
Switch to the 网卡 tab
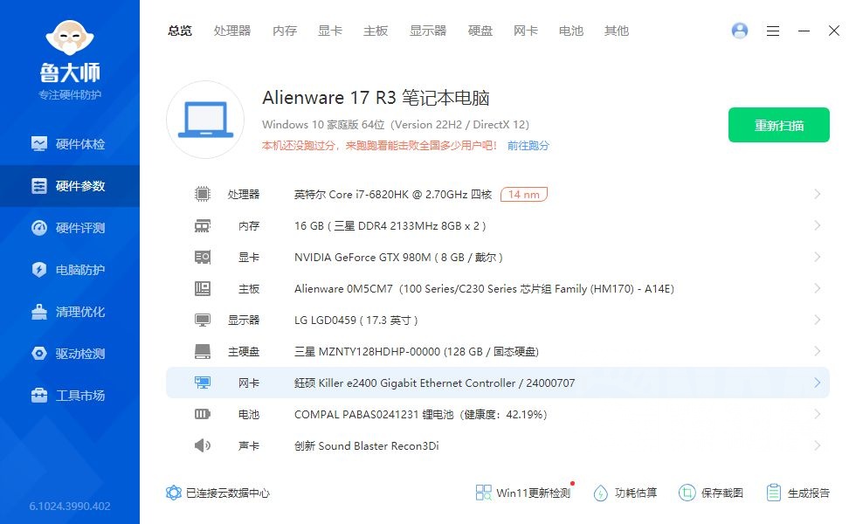point(525,31)
